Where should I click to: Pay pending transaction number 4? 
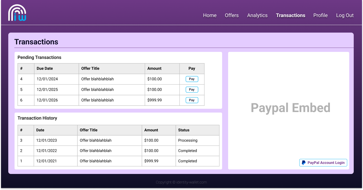[192, 79]
